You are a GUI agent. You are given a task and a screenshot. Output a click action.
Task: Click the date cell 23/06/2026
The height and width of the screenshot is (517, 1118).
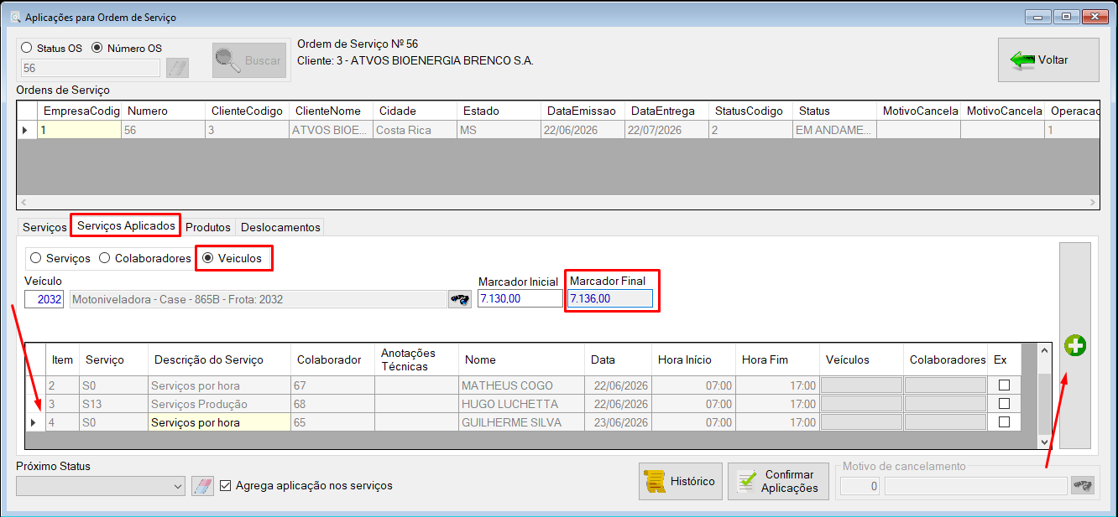point(618,422)
